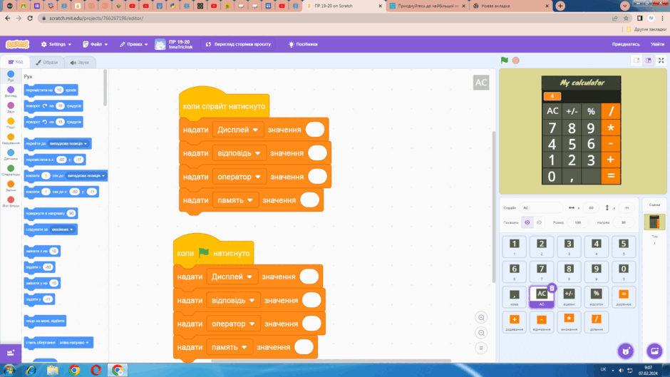Image resolution: width=670 pixels, height=377 pixels.
Task: Open Дисплей variable dropdown in sprite-clicked script
Action: pyautogui.click(x=237, y=130)
